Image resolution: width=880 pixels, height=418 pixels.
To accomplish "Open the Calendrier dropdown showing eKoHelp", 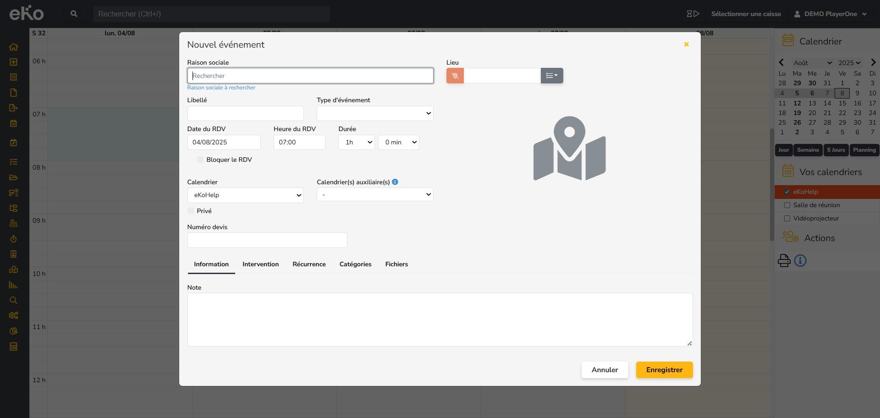I will click(x=245, y=195).
